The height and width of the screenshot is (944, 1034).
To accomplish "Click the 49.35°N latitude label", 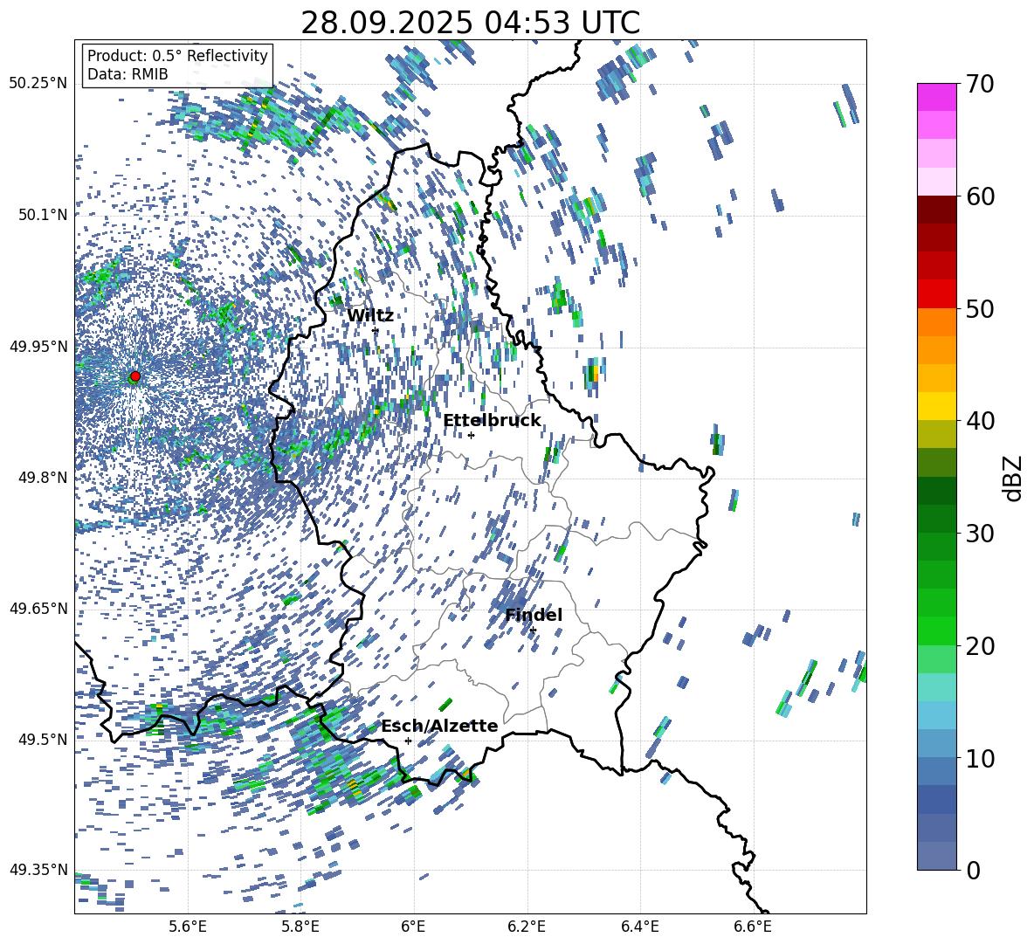I will (x=38, y=870).
